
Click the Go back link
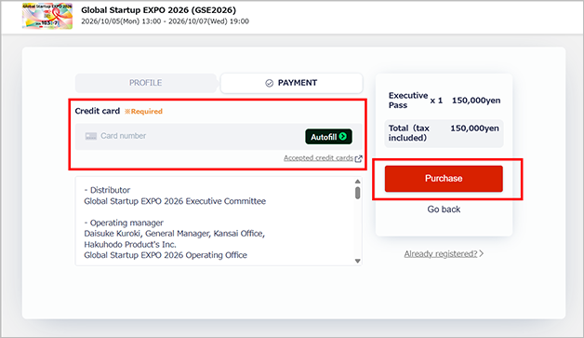pos(444,210)
